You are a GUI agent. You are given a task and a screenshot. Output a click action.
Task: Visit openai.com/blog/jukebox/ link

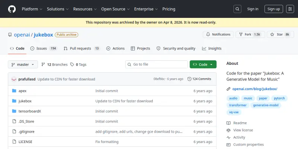coord(255,89)
